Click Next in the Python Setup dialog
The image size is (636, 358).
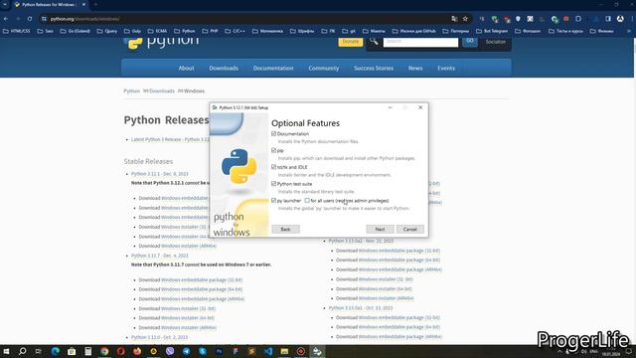(x=380, y=230)
